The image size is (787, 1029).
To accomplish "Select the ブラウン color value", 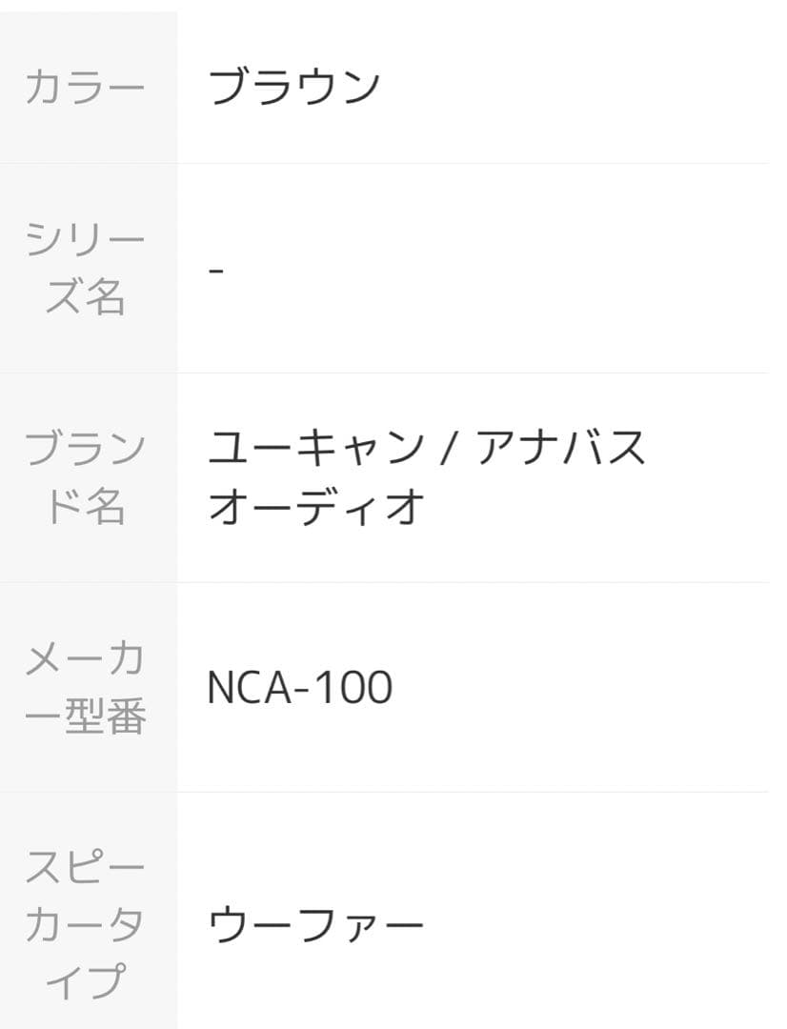I will (293, 87).
